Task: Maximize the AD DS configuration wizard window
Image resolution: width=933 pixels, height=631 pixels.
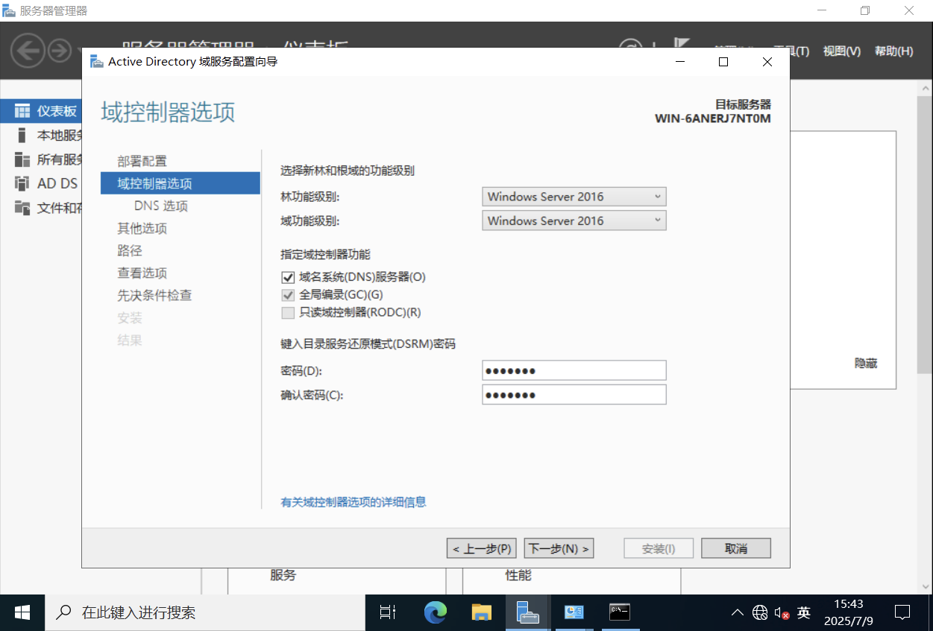Action: point(723,62)
